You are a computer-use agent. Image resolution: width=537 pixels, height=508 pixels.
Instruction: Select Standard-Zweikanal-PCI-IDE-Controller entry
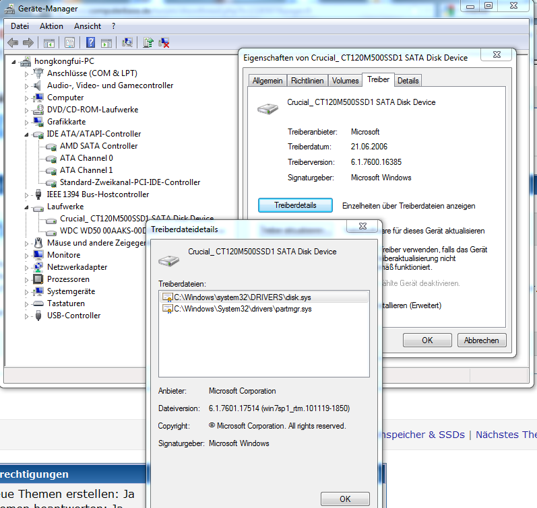[x=130, y=182]
